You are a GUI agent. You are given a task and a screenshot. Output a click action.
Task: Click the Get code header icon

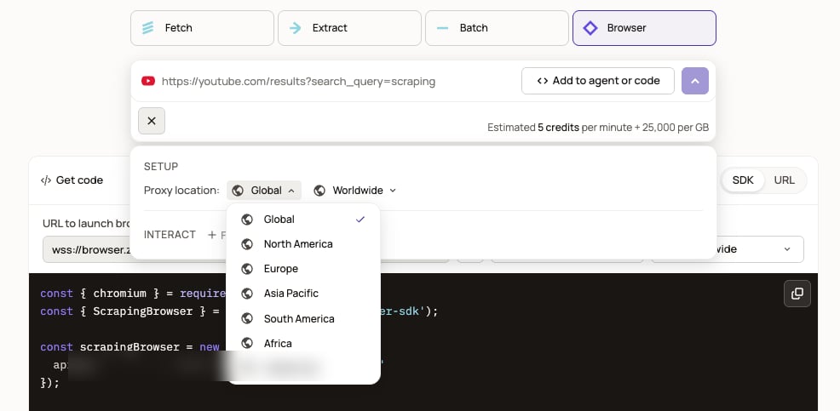(x=45, y=180)
